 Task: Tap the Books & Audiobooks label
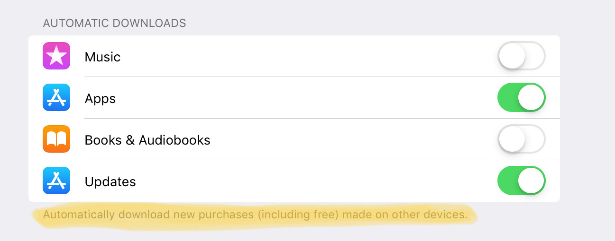147,140
